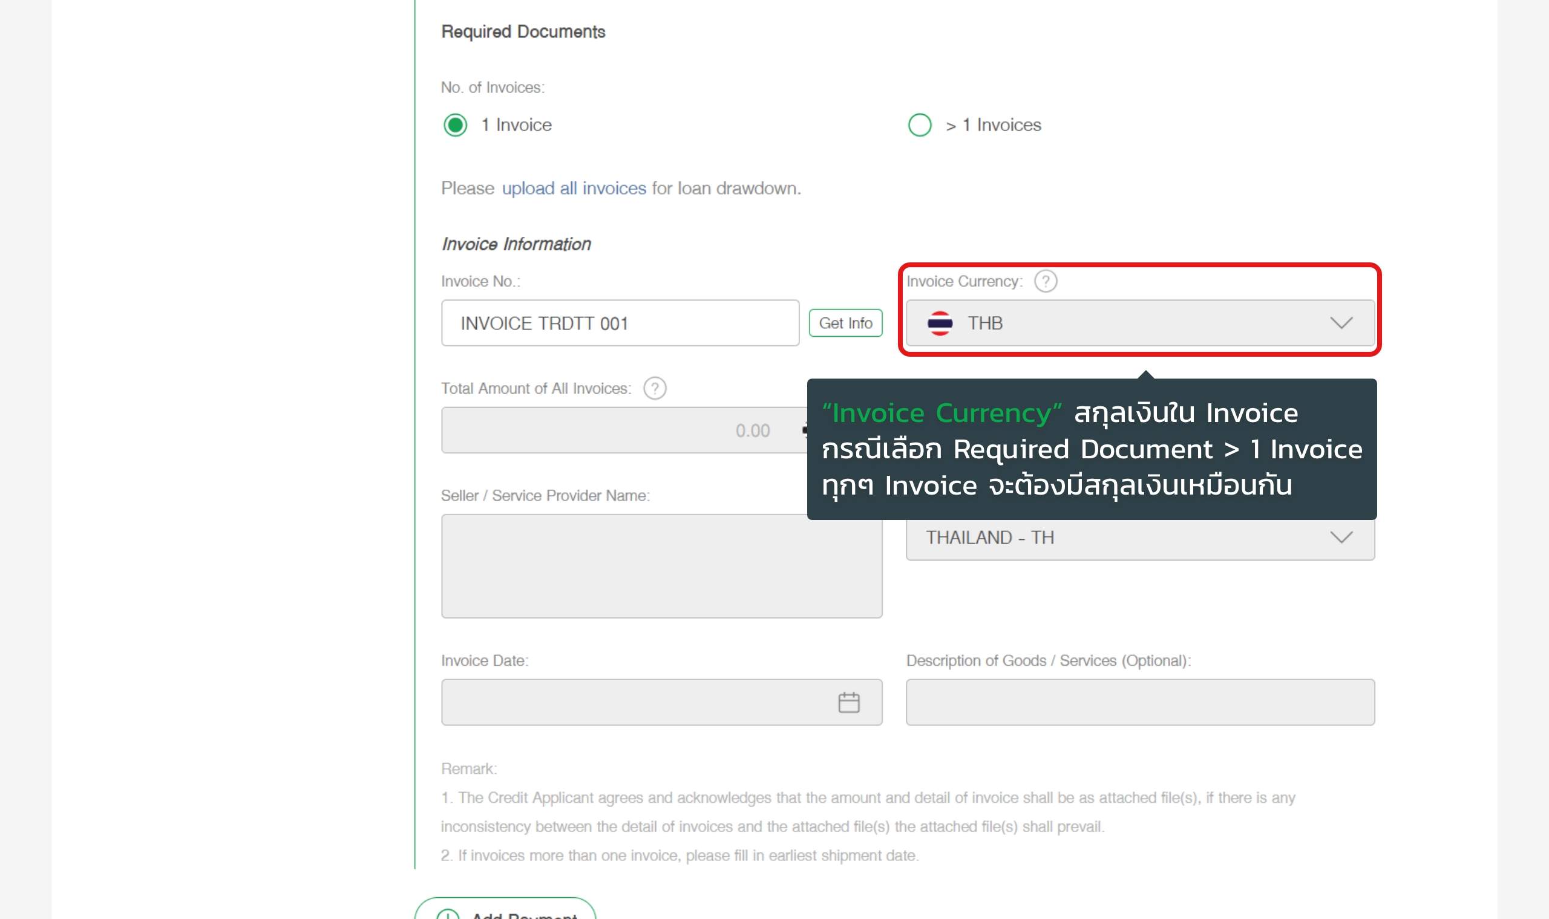
Task: Click the Invoice No. text field
Action: click(x=620, y=323)
